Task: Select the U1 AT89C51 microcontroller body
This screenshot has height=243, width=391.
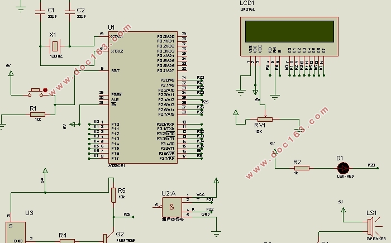Action: [x=143, y=98]
